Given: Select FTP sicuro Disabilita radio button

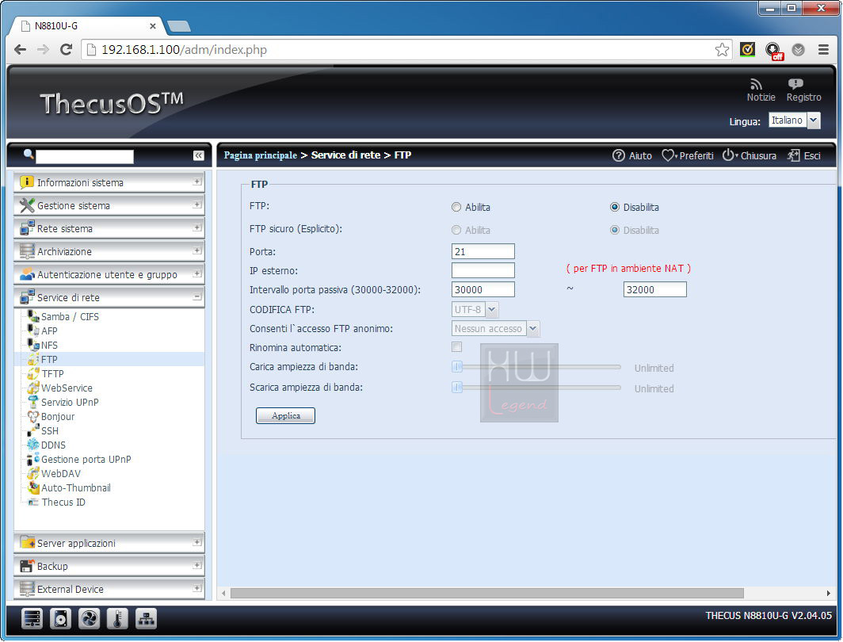Looking at the screenshot, I should coord(615,230).
